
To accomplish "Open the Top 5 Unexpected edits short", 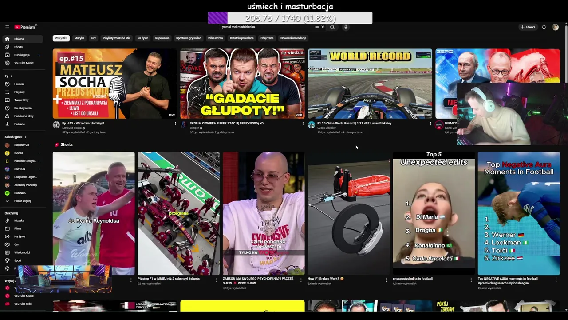I will [x=434, y=213].
